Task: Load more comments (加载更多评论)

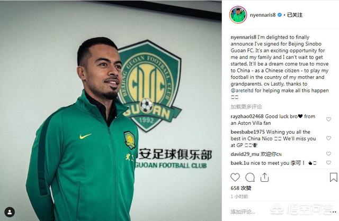Action: [246, 107]
